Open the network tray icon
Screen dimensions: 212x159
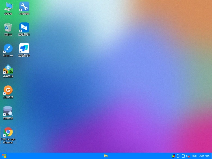[x=183, y=156]
